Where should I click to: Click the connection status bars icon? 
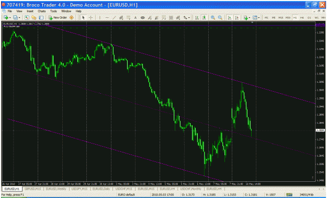coord(289,195)
